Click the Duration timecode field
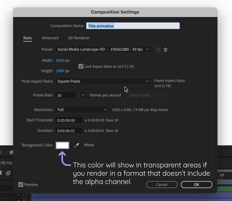 [x=69, y=131]
